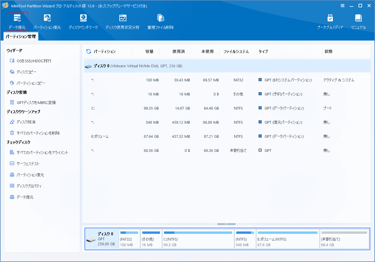
Task: Open hamburger menu in title bar
Action: tap(343, 6)
